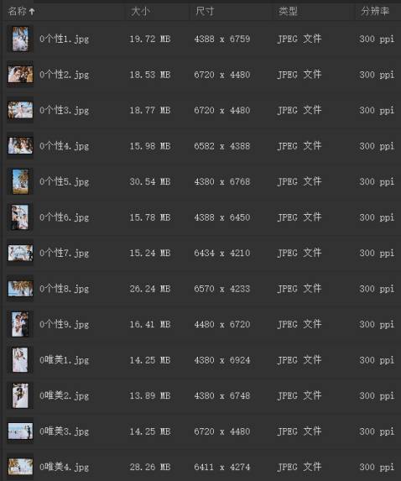Select the 30.54 MB size entry

(x=150, y=181)
